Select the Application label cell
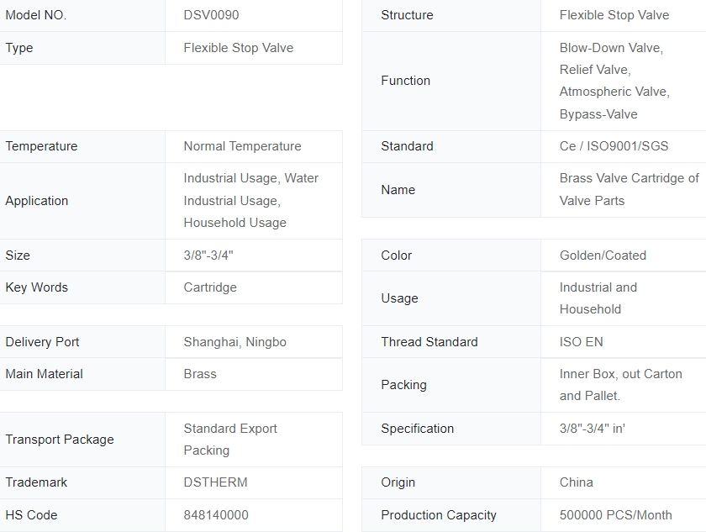The height and width of the screenshot is (532, 706). click(37, 201)
